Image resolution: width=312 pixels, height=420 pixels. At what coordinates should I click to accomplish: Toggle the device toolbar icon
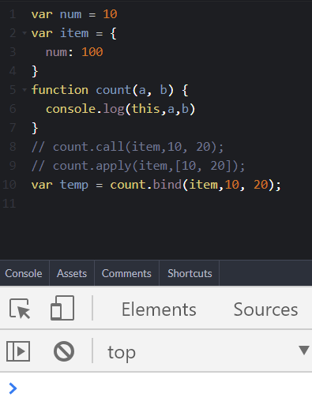click(x=62, y=308)
